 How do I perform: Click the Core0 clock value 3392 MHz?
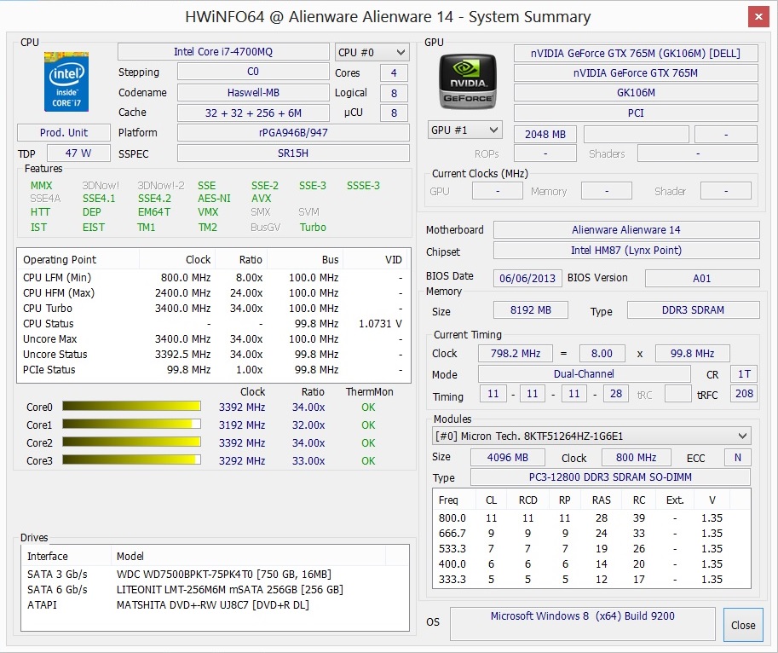coord(242,407)
